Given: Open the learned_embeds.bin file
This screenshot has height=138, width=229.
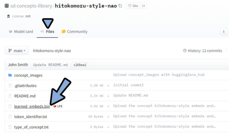Looking at the screenshot, I should (32, 106).
